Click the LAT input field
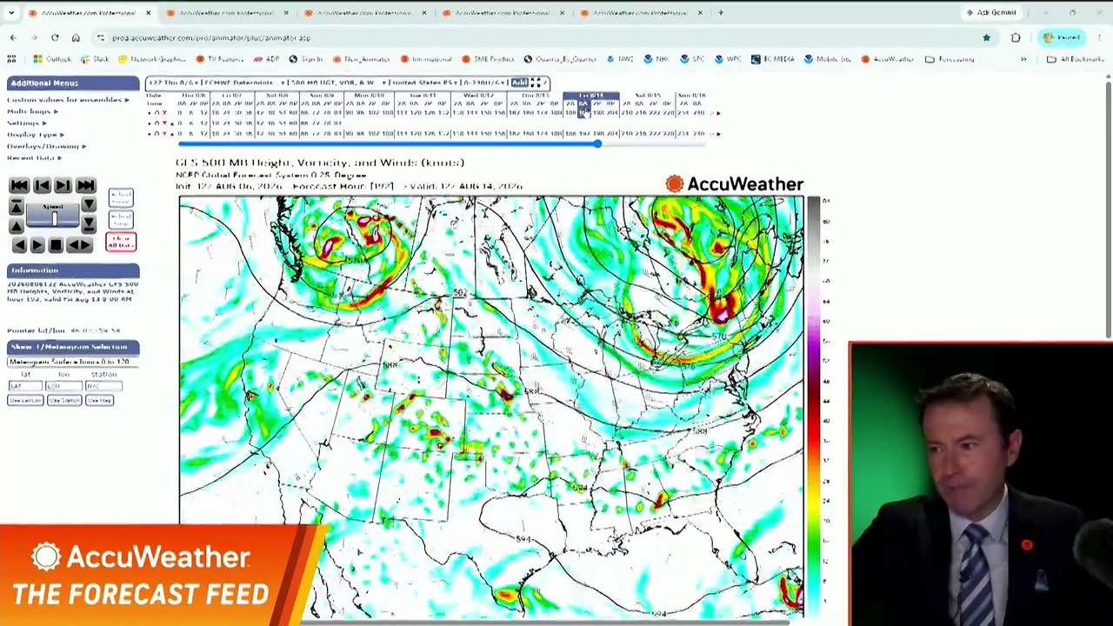The image size is (1113, 626). tap(25, 386)
